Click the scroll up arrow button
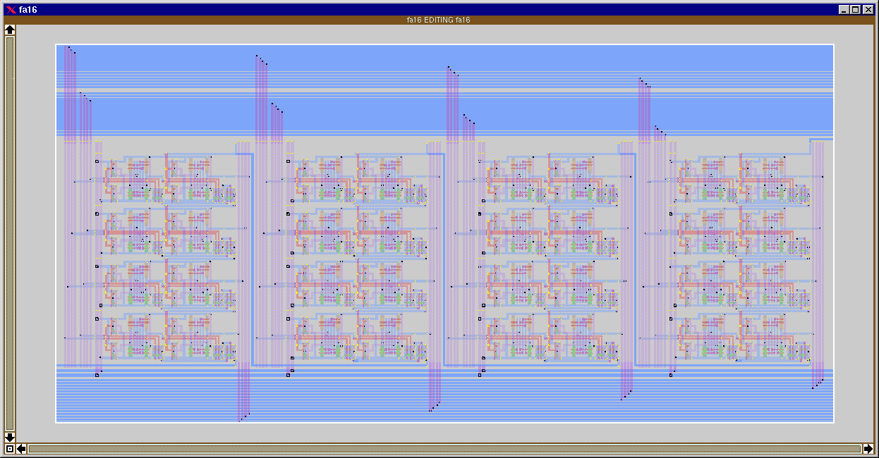This screenshot has width=879, height=458. click(10, 30)
